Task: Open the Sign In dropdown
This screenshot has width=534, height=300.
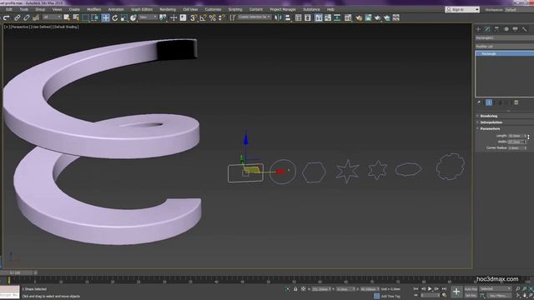Action: 462,9
